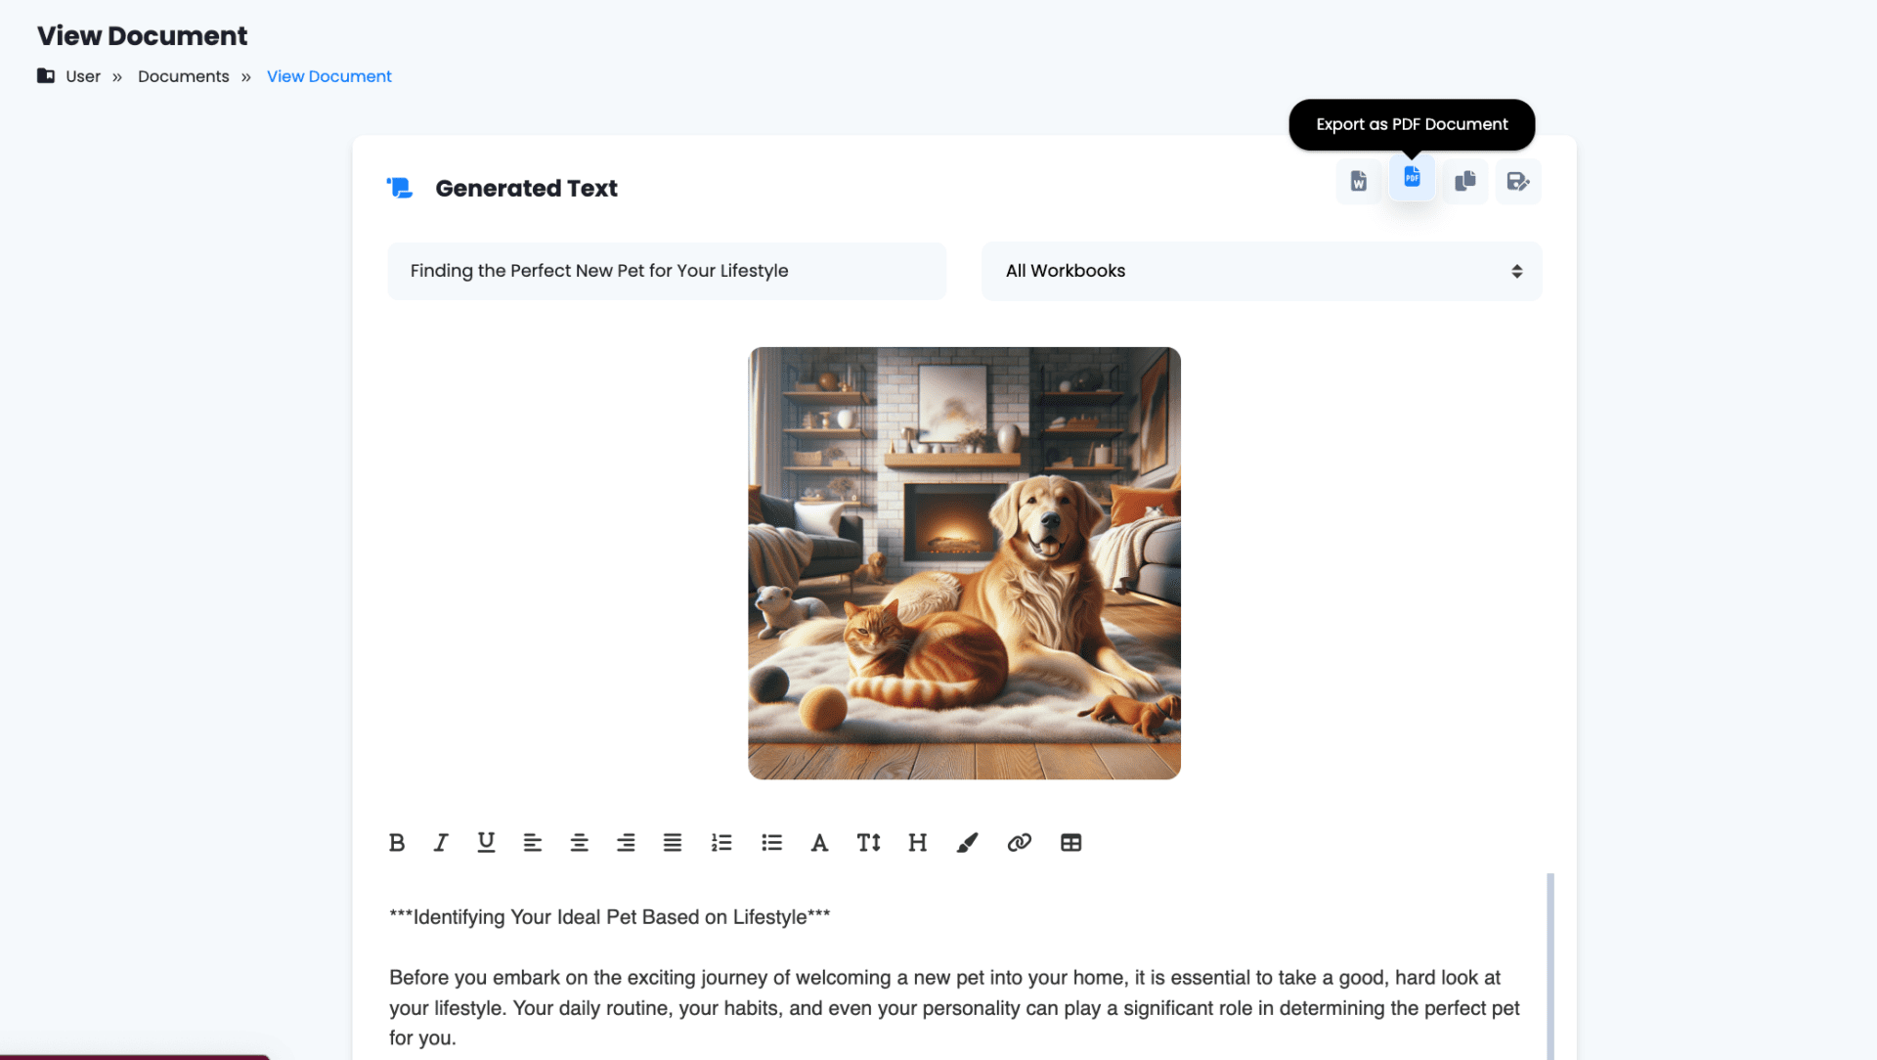Image resolution: width=1877 pixels, height=1060 pixels.
Task: Click the document title input field
Action: [x=667, y=271]
